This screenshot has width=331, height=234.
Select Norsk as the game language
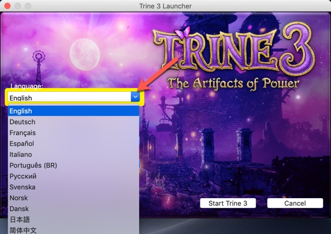[x=73, y=198]
